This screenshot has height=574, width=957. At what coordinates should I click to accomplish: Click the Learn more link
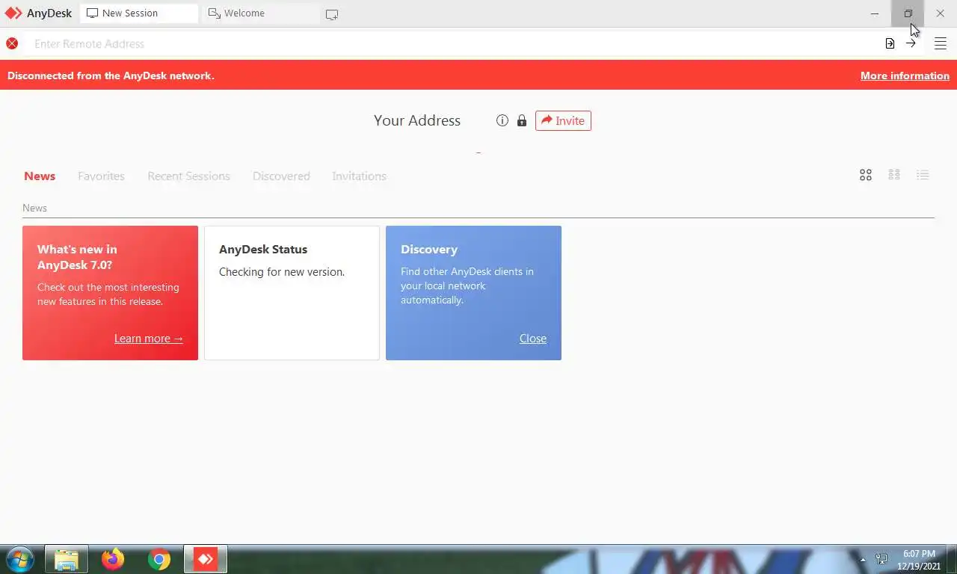[149, 339]
